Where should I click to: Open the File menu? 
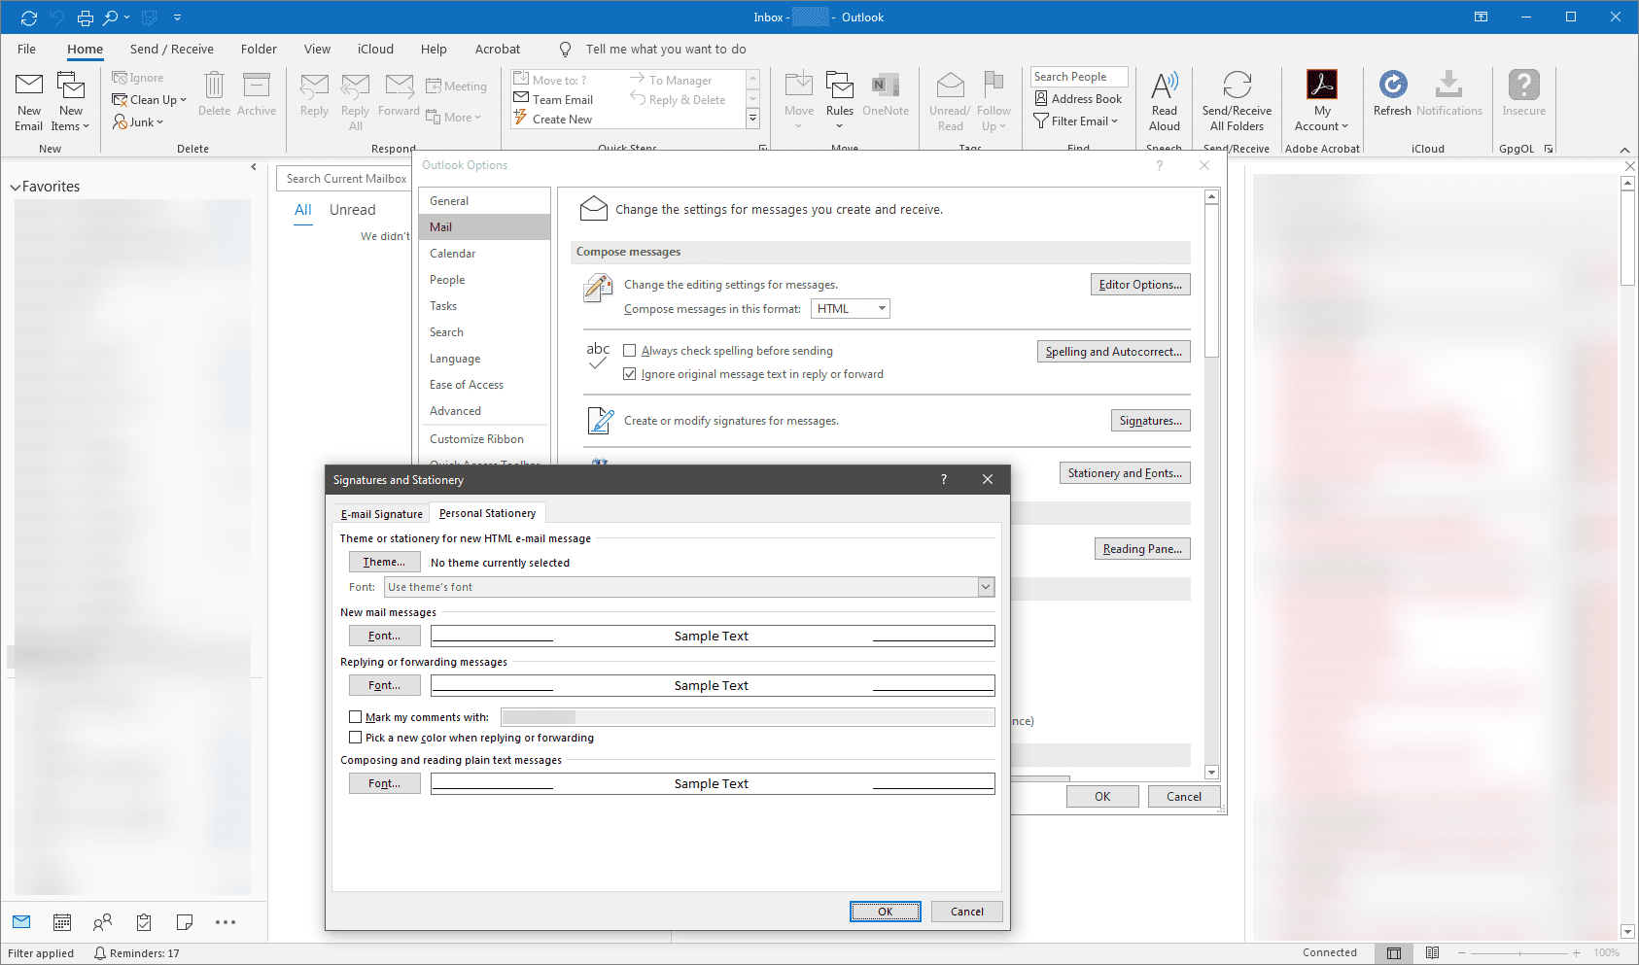[26, 50]
